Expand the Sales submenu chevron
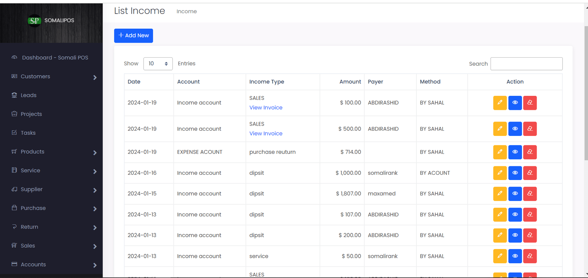This screenshot has width=588, height=278. (95, 246)
